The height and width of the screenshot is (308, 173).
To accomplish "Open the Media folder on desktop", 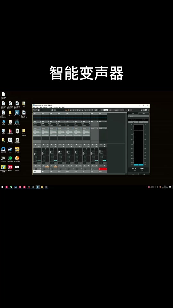I will pos(10,113).
